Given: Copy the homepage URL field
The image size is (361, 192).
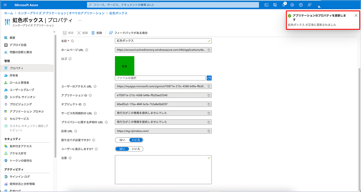Looking at the screenshot, I should point(209,50).
